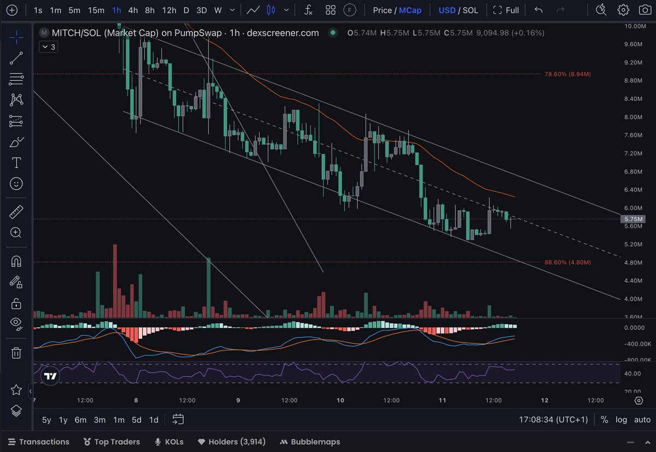Screen dimensions: 656x452
Task: Open the forecasting and measurement tools
Action: pos(16,121)
